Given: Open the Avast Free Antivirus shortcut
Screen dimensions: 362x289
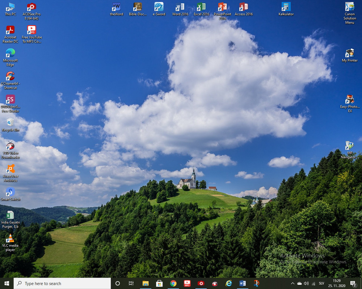Looking at the screenshot, I should (10, 173).
